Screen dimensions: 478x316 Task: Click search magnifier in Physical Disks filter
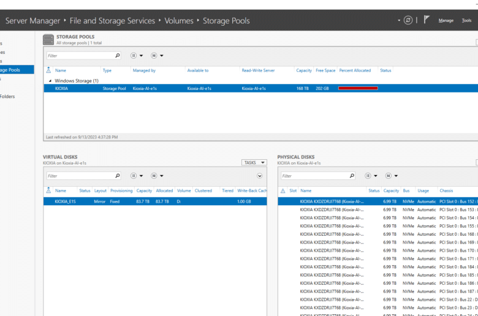(x=352, y=176)
